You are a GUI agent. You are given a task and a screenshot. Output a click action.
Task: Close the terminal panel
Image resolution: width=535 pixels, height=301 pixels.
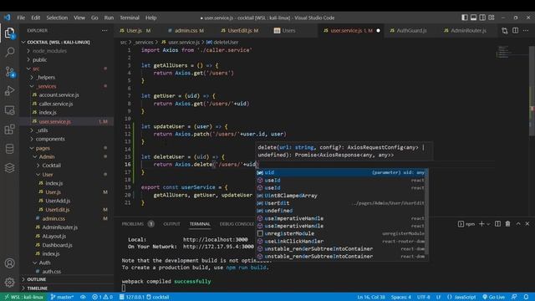point(527,223)
